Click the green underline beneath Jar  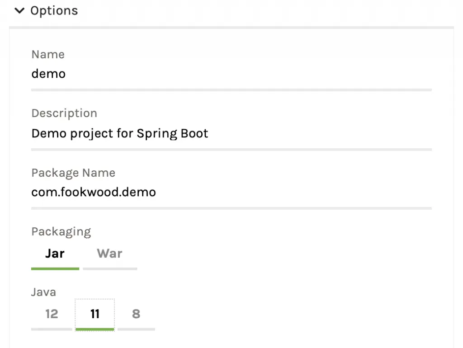click(55, 268)
